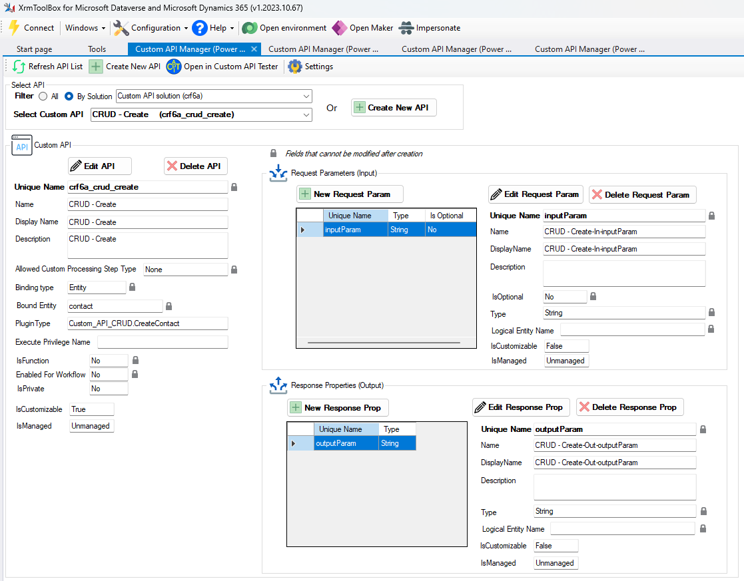The height and width of the screenshot is (581, 744).
Task: Click the Enabled For Workflow value field
Action: (109, 375)
